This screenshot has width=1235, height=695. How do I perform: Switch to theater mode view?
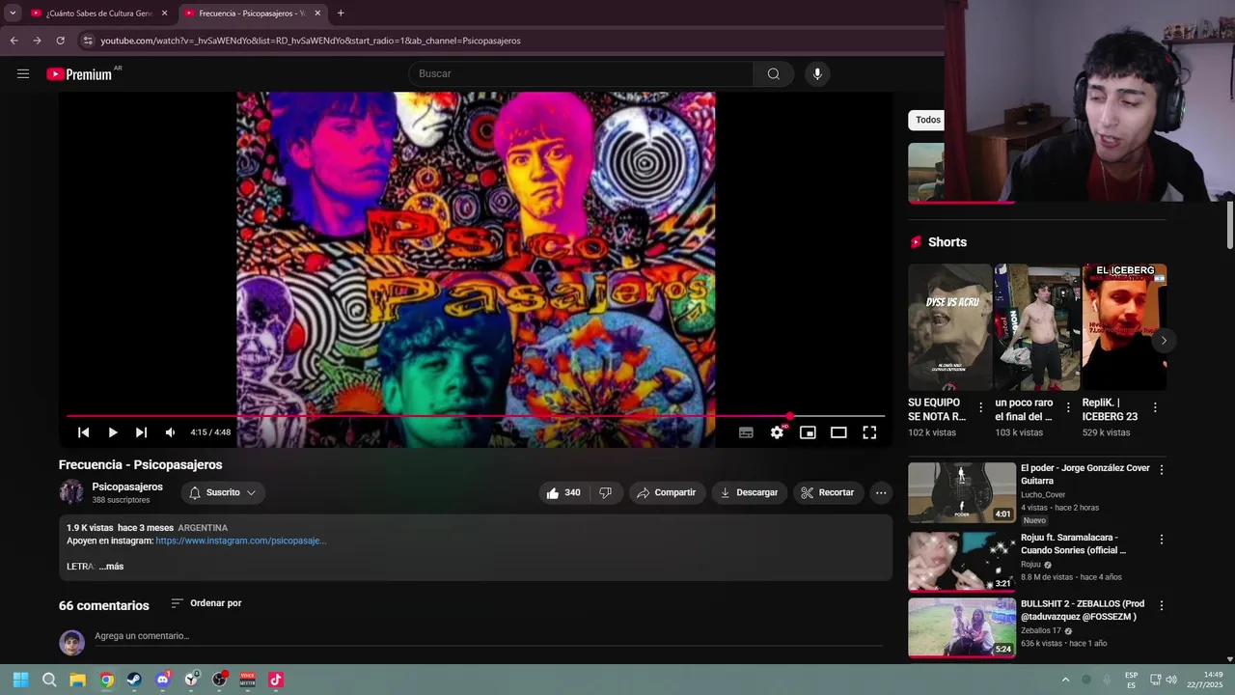(x=838, y=432)
